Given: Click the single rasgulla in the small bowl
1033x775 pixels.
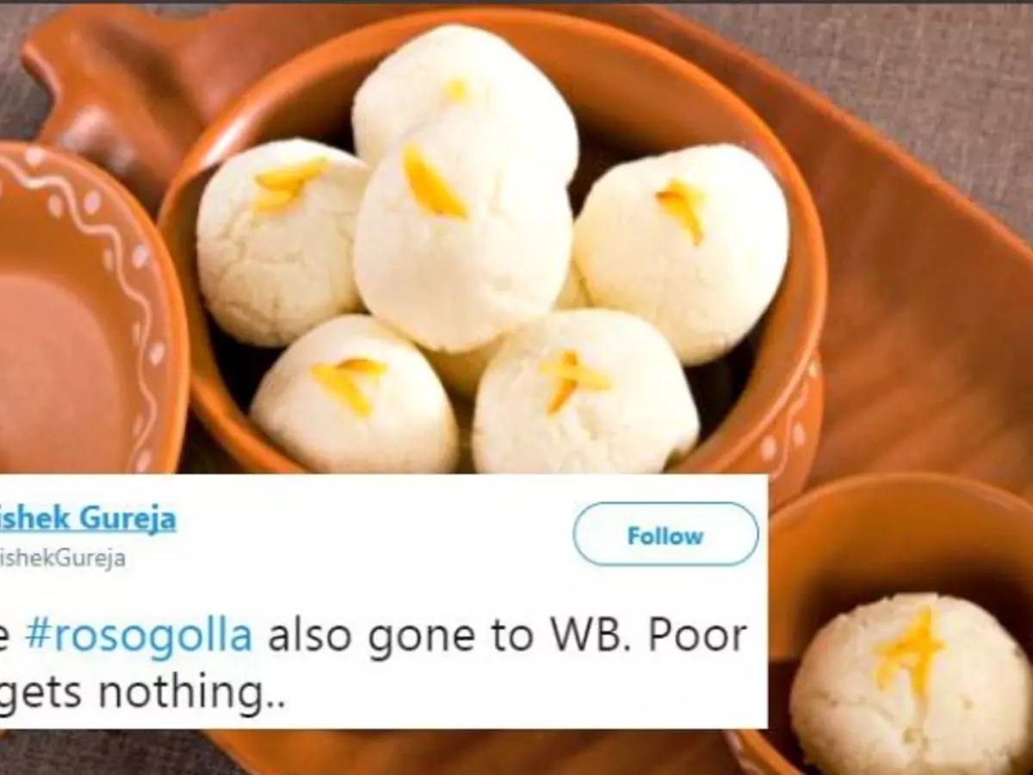Looking at the screenshot, I should [x=911, y=685].
